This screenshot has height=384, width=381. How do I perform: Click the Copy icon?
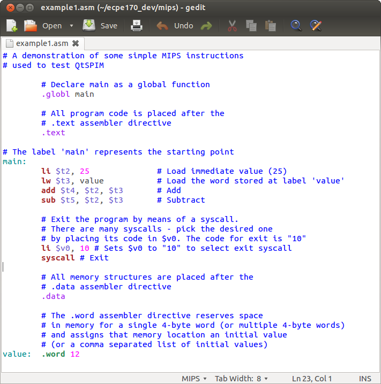pyautogui.click(x=251, y=26)
